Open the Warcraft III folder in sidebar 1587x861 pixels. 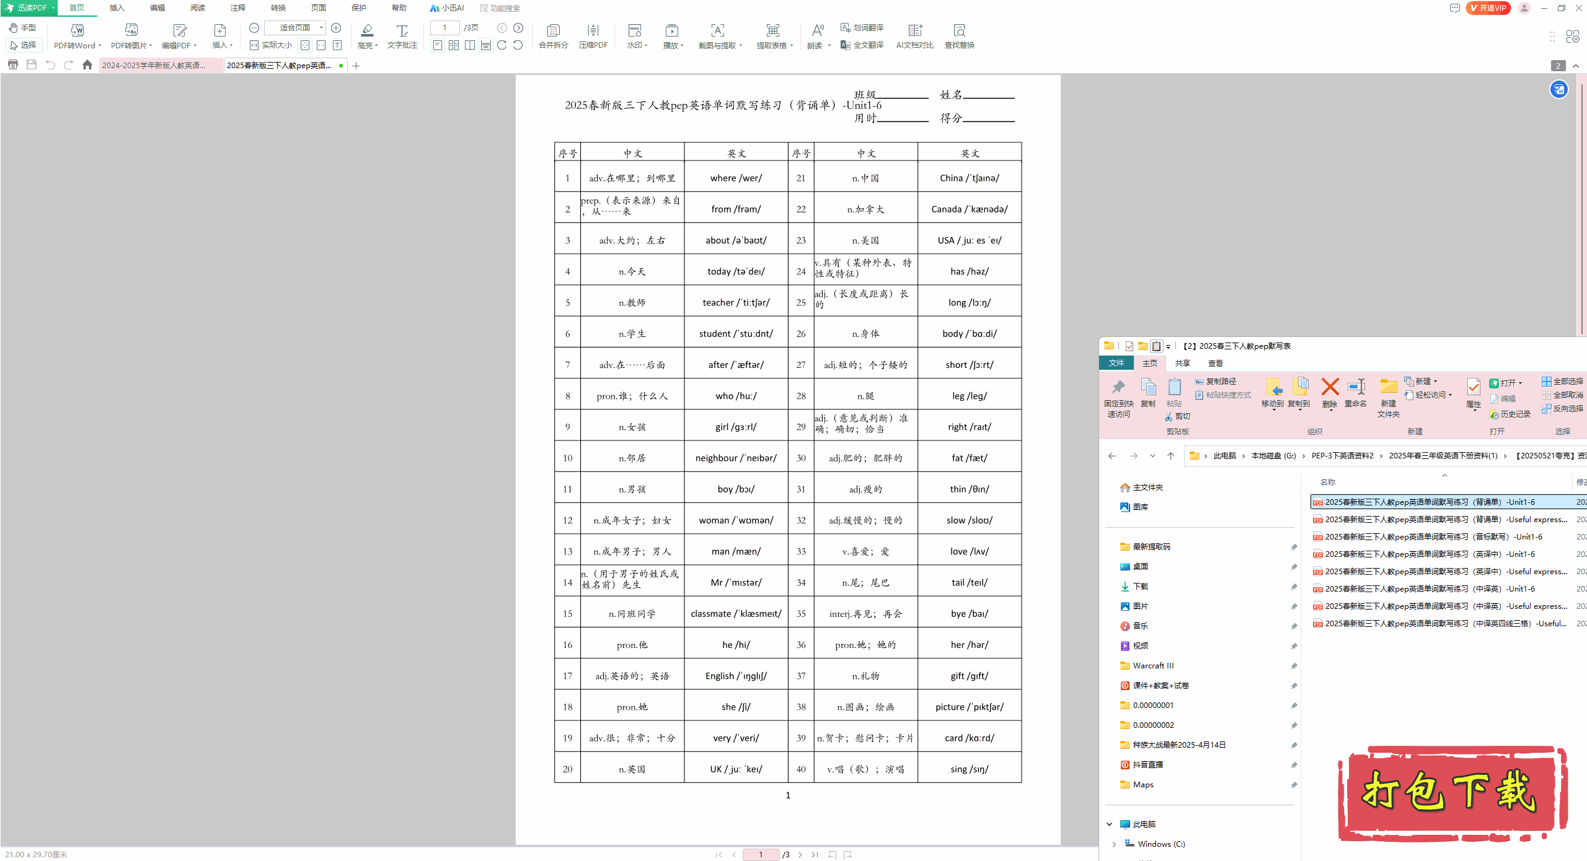coord(1153,666)
